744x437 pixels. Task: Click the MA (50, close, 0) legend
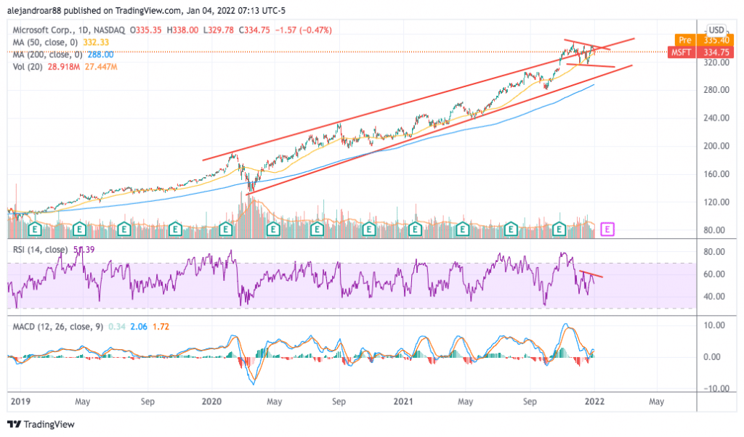point(45,42)
